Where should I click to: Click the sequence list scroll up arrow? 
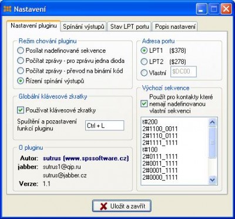click(x=212, y=123)
